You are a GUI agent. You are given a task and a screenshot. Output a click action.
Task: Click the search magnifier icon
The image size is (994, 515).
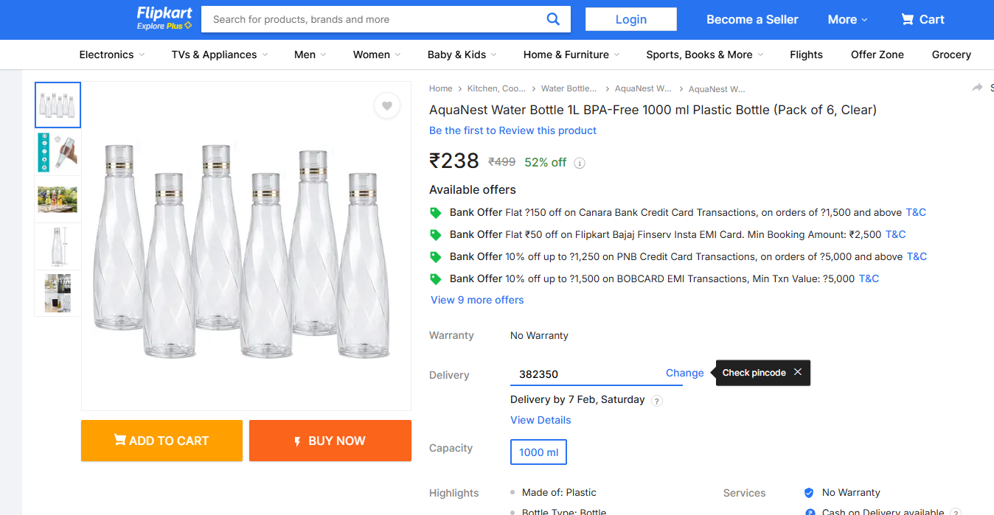point(553,19)
